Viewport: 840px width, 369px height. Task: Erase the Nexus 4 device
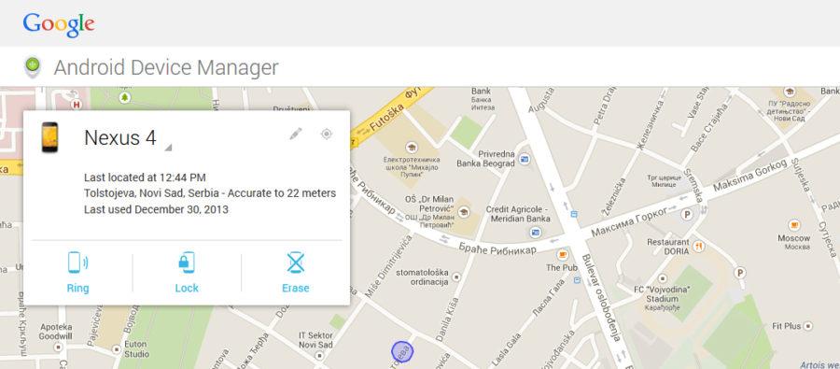295,273
